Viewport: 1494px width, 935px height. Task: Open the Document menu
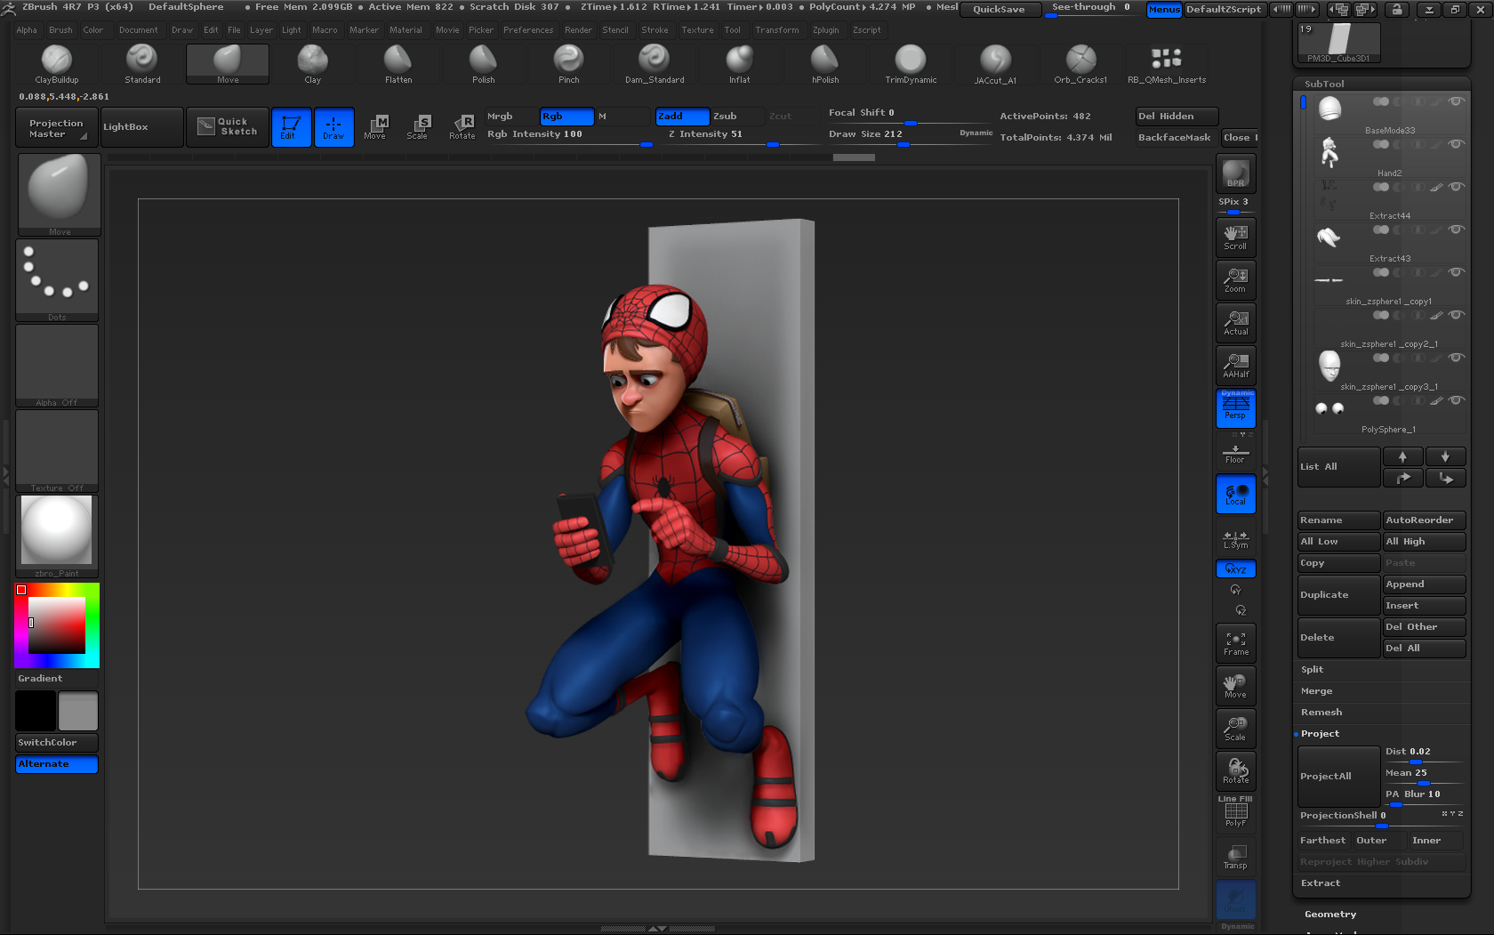point(139,30)
